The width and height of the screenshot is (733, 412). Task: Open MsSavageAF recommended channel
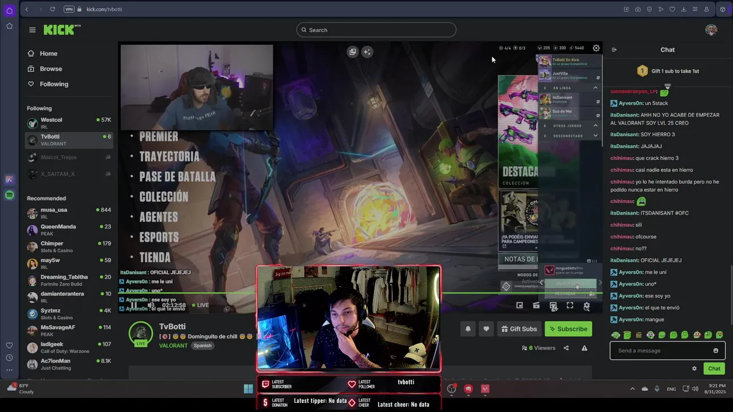click(69, 331)
